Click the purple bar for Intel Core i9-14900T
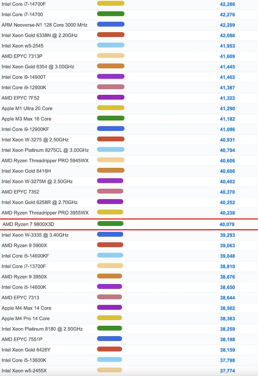The height and width of the screenshot is (376, 258). pos(111,76)
